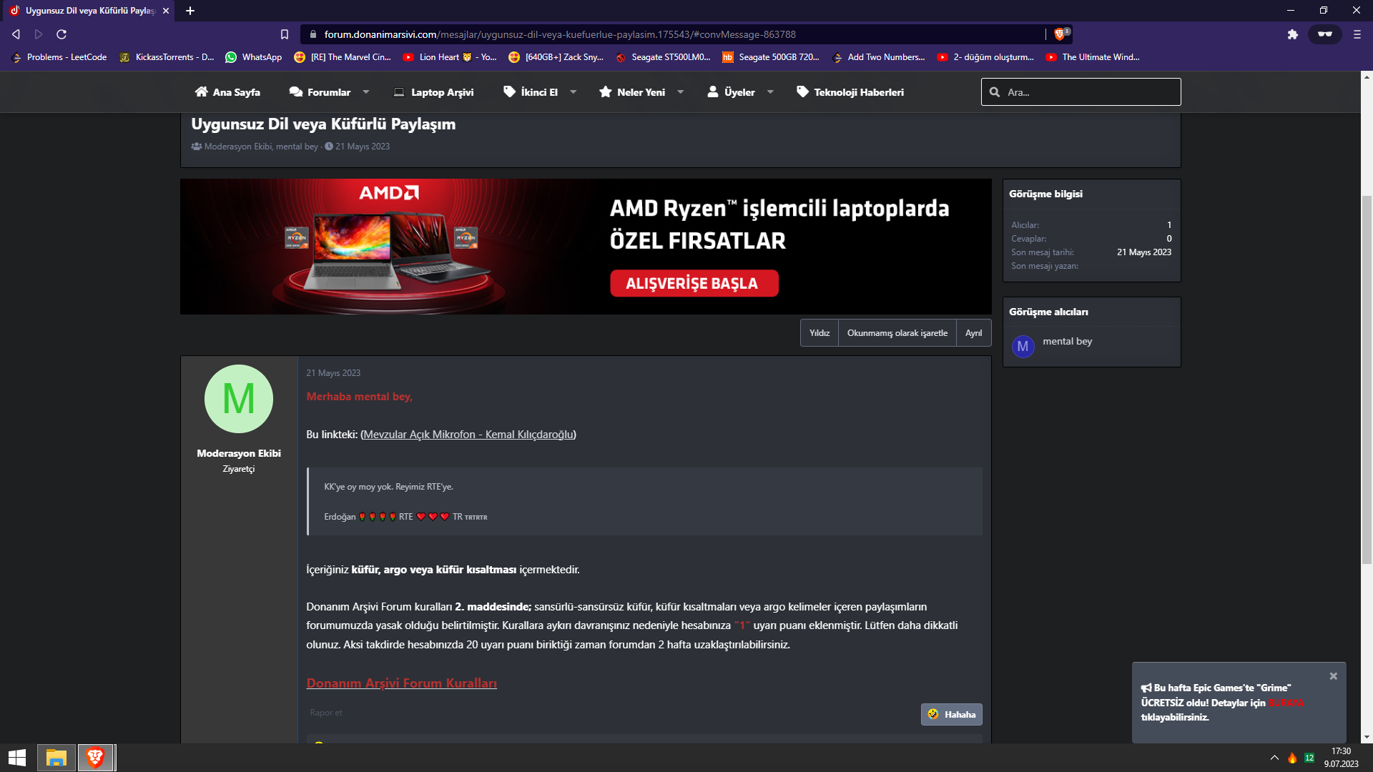
Task: Toggle the Yıldız star on the conversation
Action: coord(819,333)
